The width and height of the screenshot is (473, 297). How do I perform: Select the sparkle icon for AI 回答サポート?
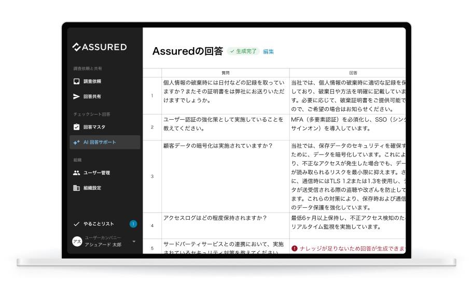pos(76,142)
